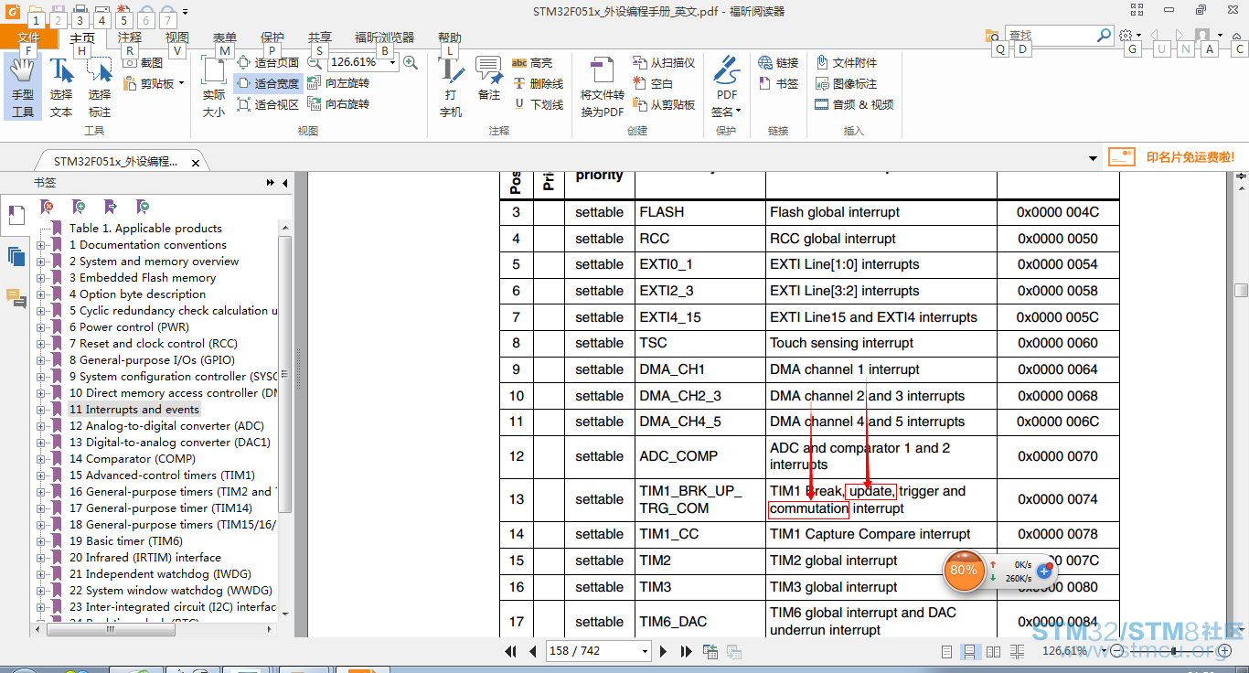Viewport: 1249px width, 673px height.
Task: Rotate the page with 向左旋转
Action: pos(339,84)
